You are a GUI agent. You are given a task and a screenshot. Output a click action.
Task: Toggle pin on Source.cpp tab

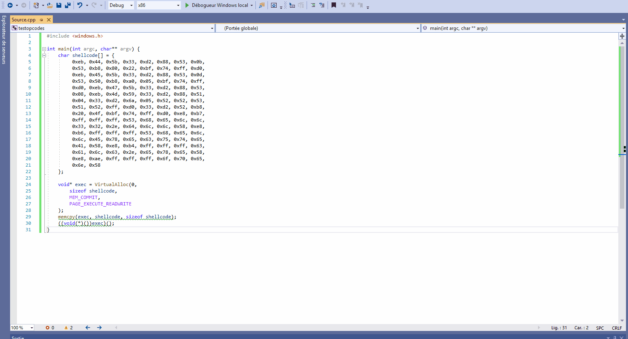42,20
